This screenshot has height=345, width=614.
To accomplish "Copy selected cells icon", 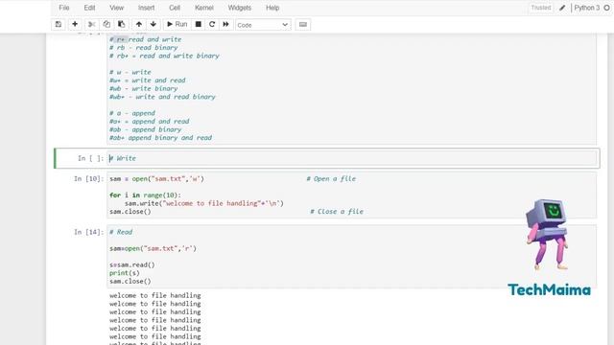I will pos(106,24).
